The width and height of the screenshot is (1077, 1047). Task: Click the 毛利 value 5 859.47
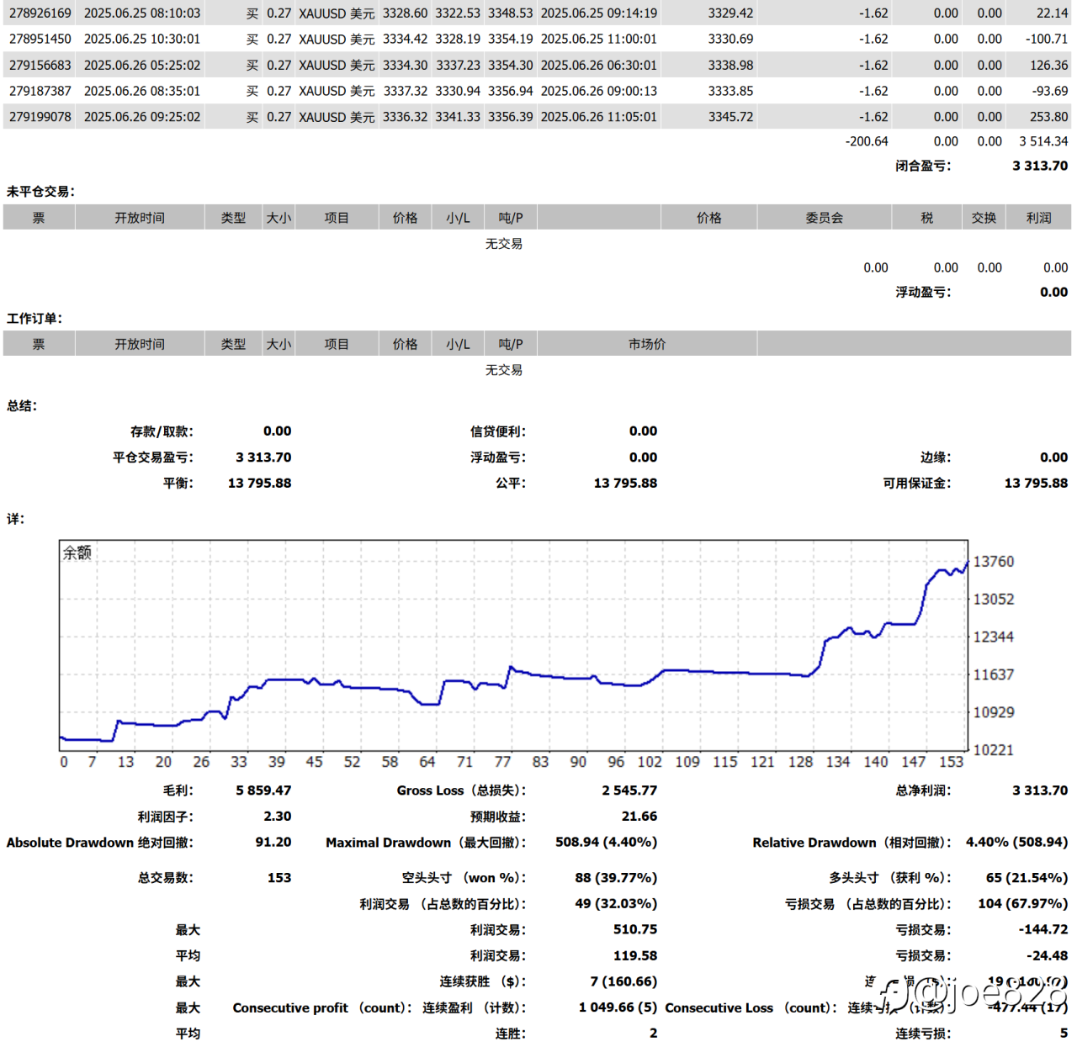pos(263,791)
